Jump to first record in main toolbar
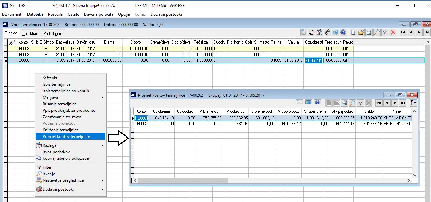This screenshot has width=431, height=202. pos(403,32)
